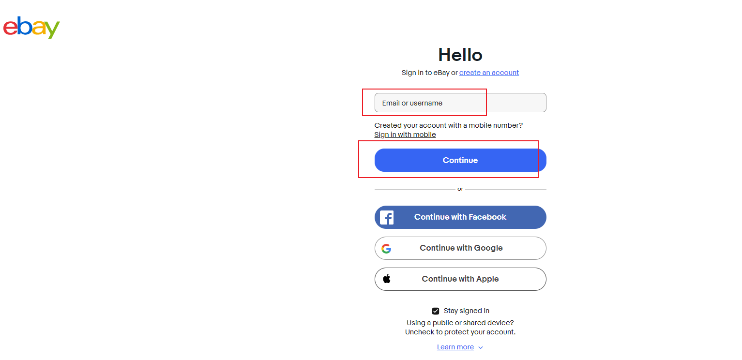Click the "Created your account with a mobile number?" text
Screen dimensions: 742x360
448,125
